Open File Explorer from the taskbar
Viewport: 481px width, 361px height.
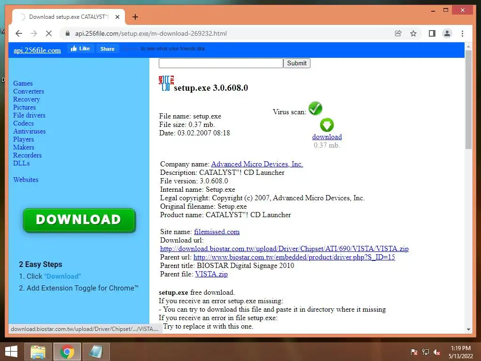click(x=38, y=352)
